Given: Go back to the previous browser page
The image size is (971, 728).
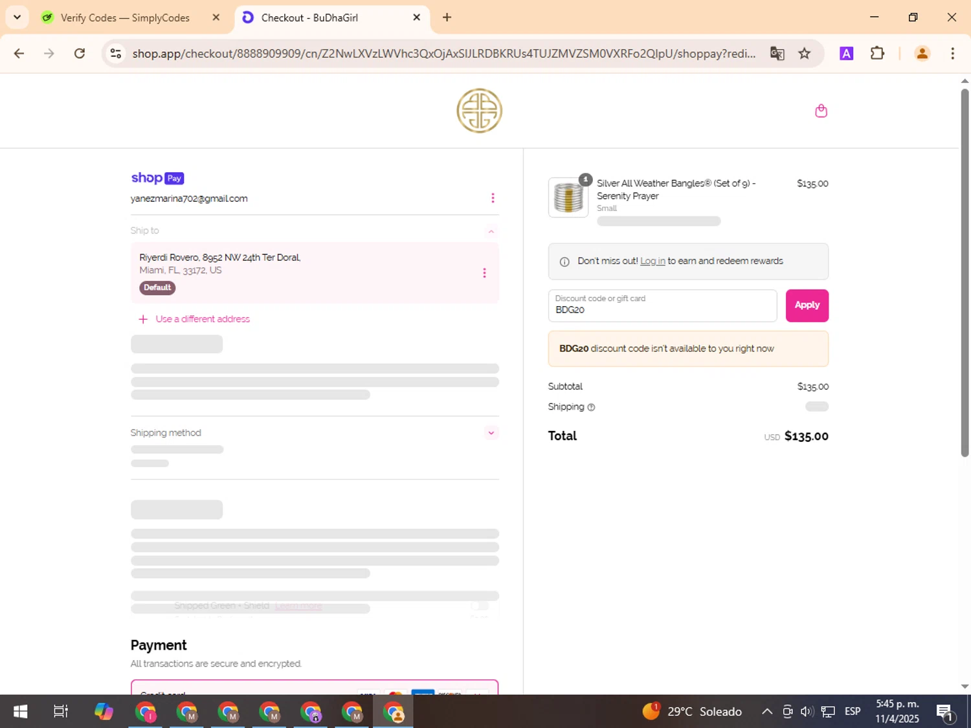Looking at the screenshot, I should 19,53.
